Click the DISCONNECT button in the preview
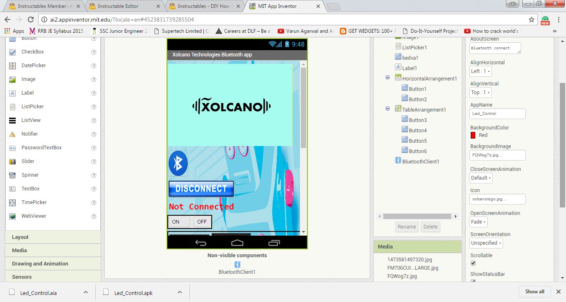This screenshot has height=302, width=566. [201, 189]
